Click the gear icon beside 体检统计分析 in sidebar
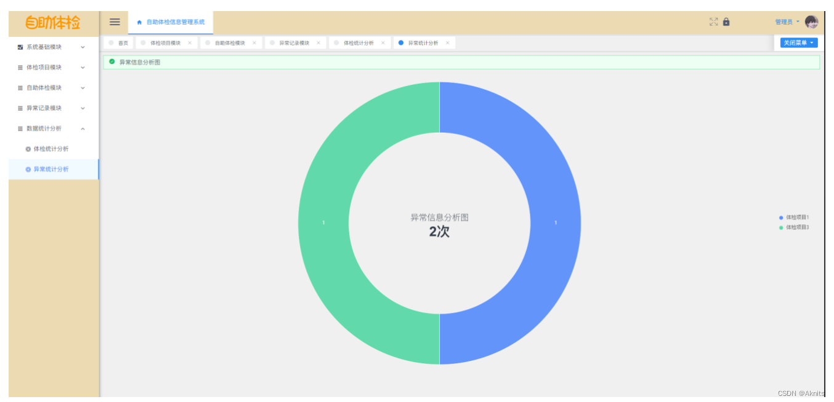 tap(28, 149)
